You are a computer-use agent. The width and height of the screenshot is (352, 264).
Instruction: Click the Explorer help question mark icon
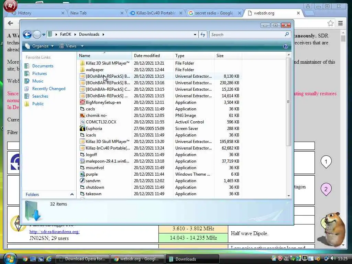(x=286, y=46)
